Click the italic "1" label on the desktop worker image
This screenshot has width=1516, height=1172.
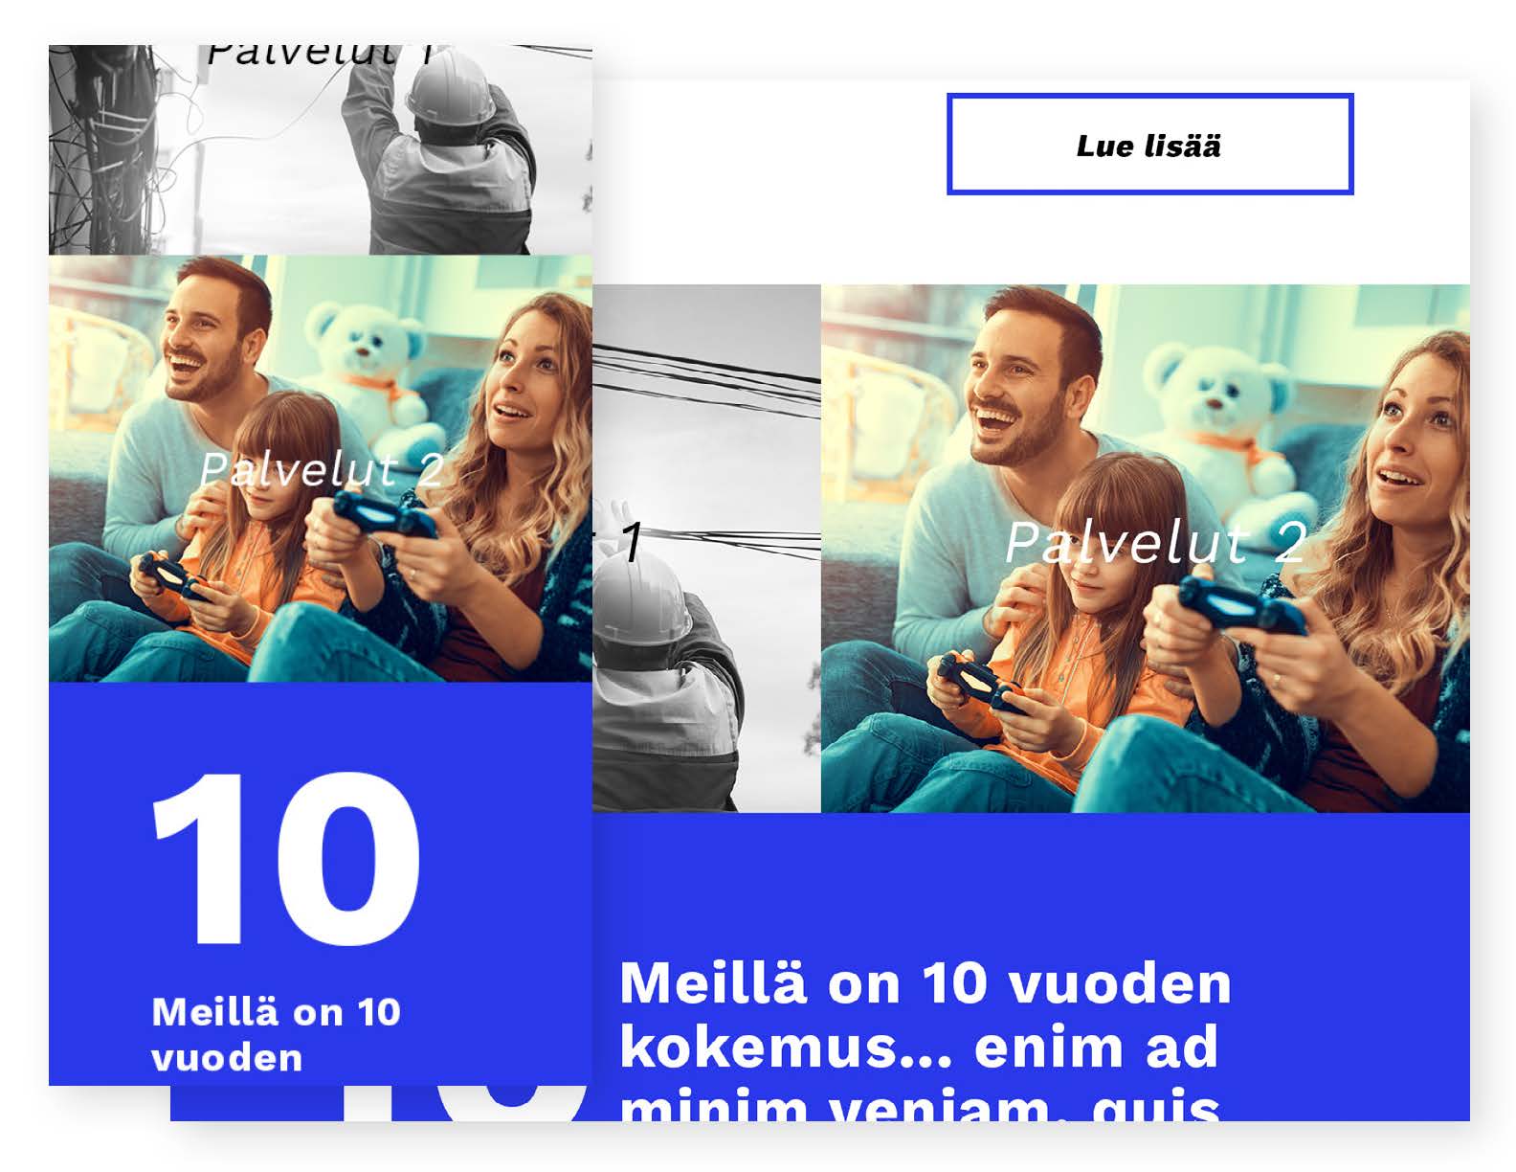[631, 543]
